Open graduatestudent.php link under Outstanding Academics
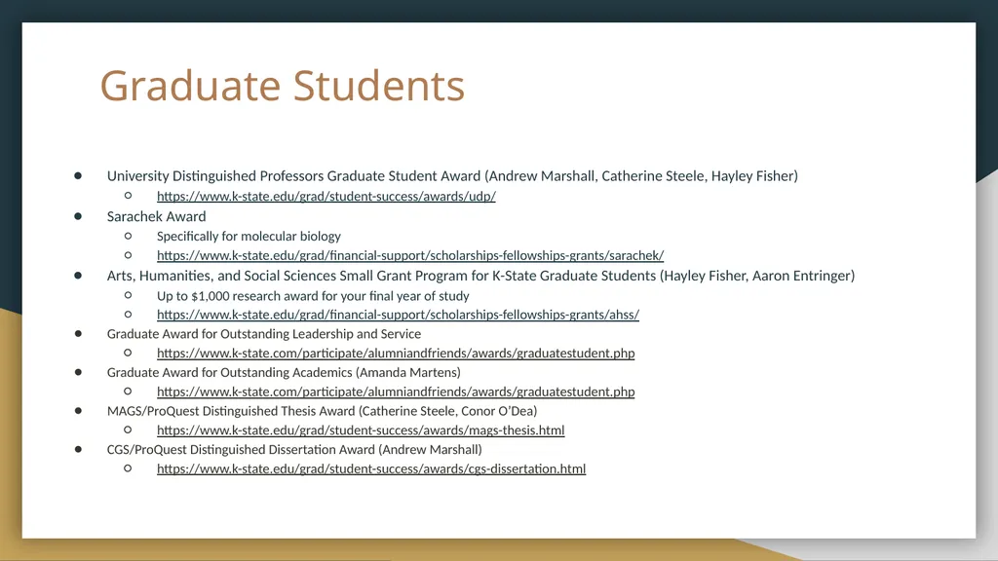998x561 pixels. 396,392
